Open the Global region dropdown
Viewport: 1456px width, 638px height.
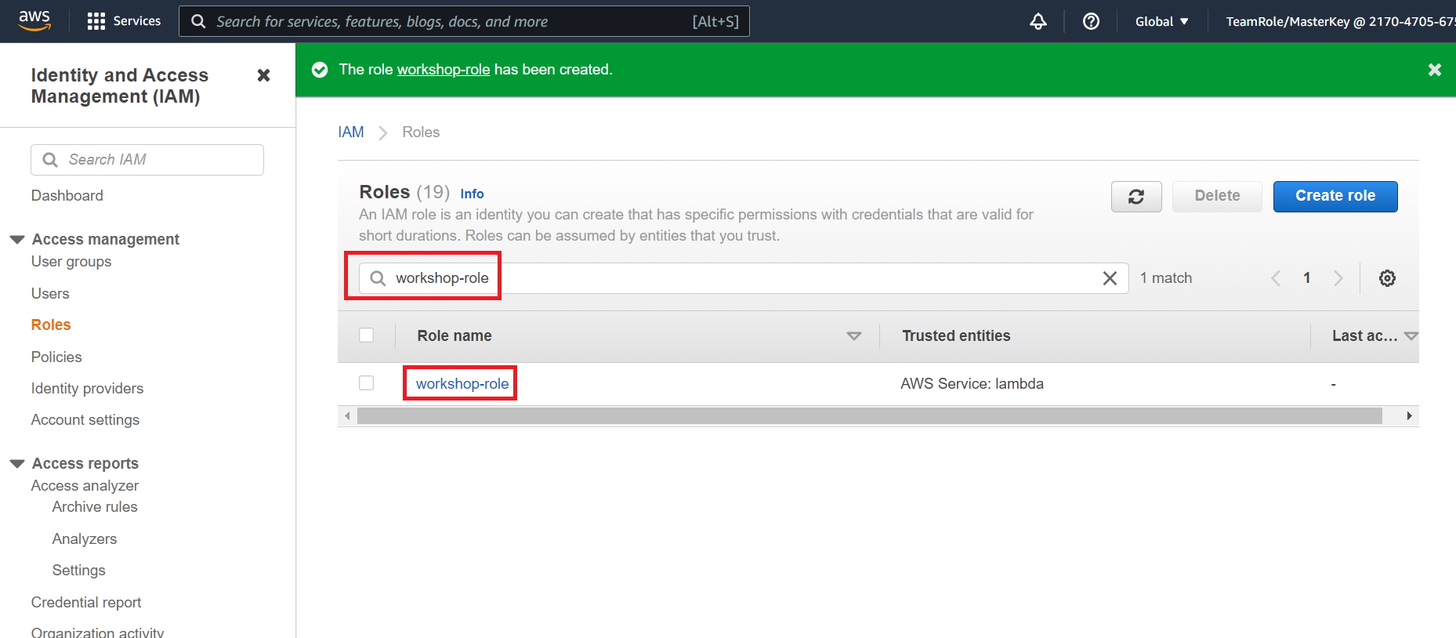pos(1161,21)
